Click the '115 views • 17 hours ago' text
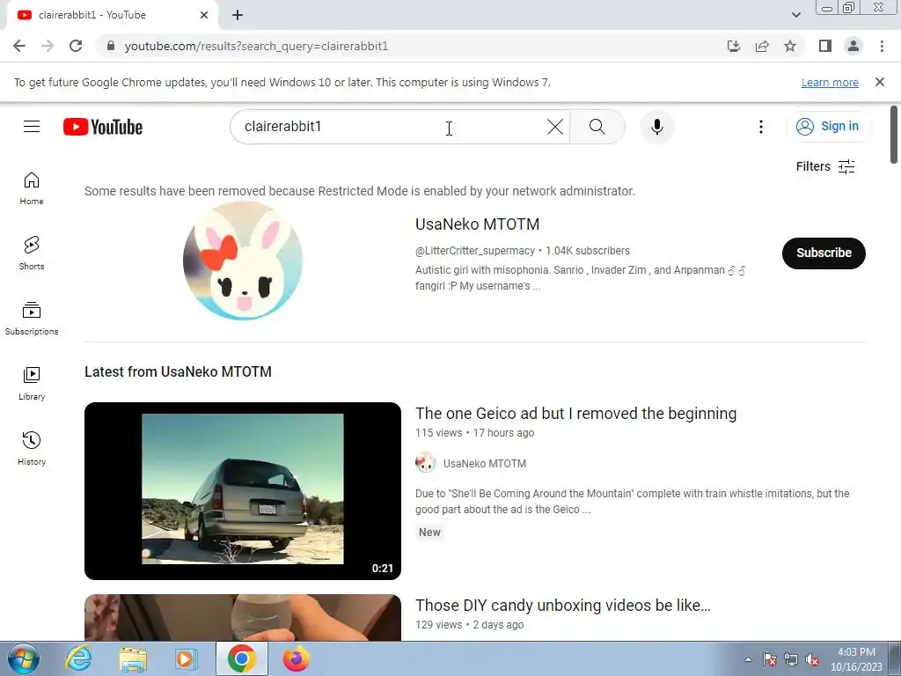The width and height of the screenshot is (901, 676). click(x=474, y=433)
